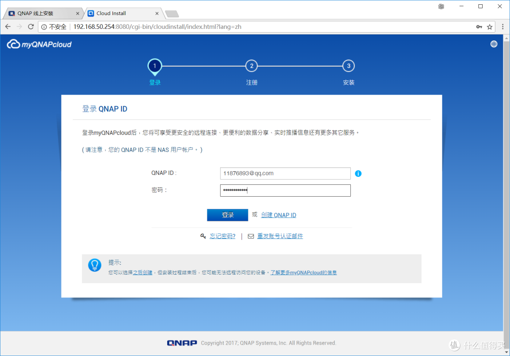Click the browser address bar URL
Viewport: 510px width, 356px height.
157,26
